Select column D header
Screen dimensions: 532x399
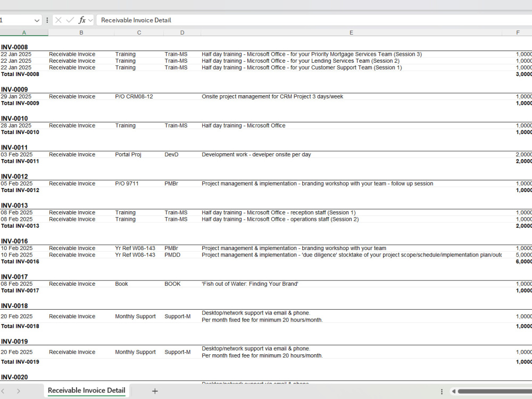pyautogui.click(x=182, y=32)
